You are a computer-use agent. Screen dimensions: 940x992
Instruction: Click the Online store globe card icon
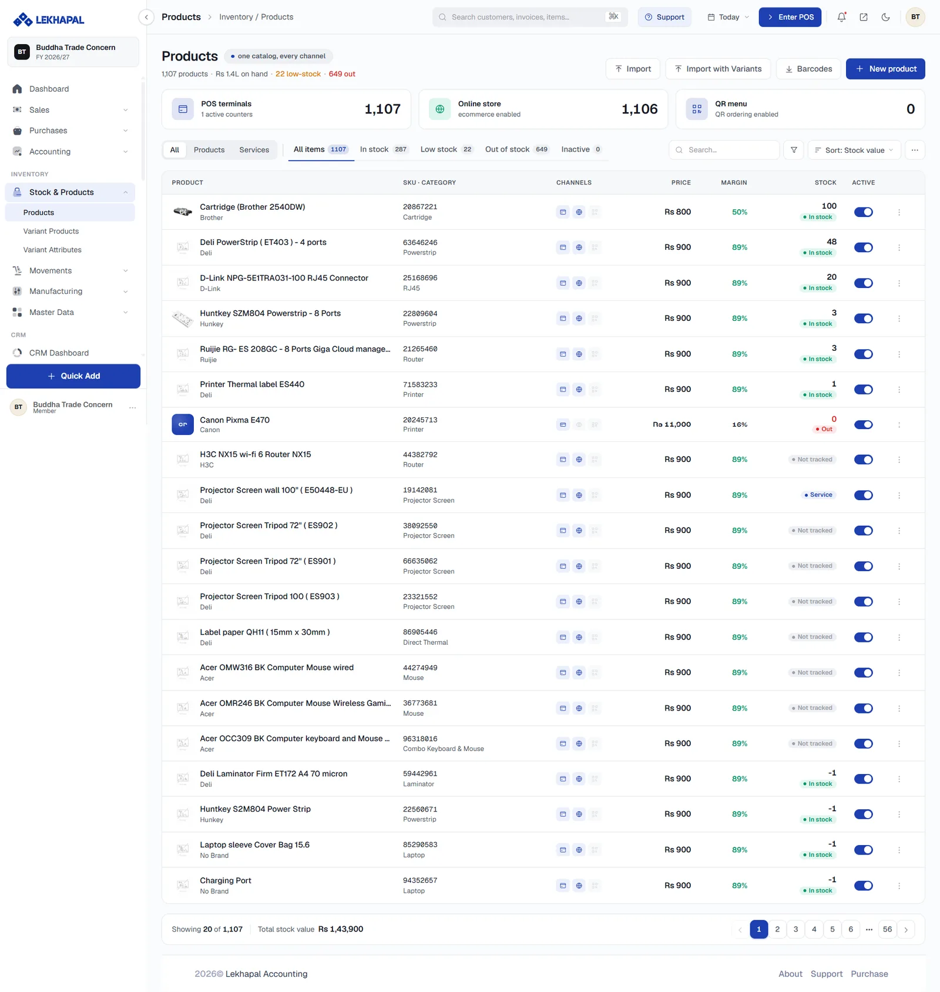coord(439,109)
